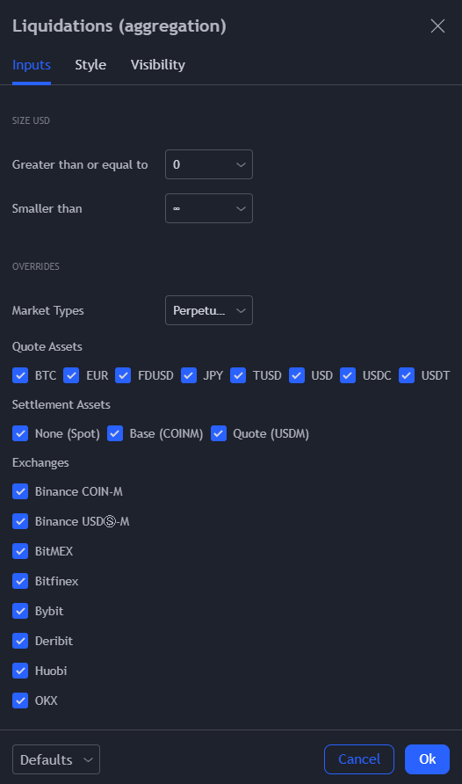
Task: Toggle Quote (USDM) settlement checkbox
Action: pos(219,433)
